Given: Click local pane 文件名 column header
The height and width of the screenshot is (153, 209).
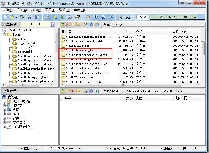Looking at the screenshot, I should pos(86,98).
